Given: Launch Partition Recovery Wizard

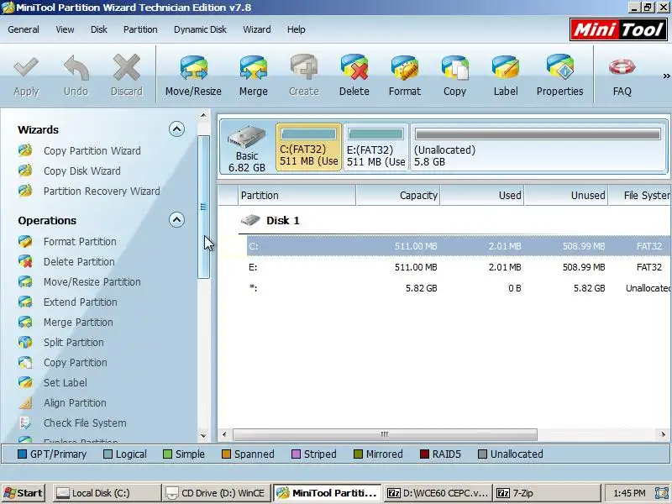Looking at the screenshot, I should pos(102,192).
